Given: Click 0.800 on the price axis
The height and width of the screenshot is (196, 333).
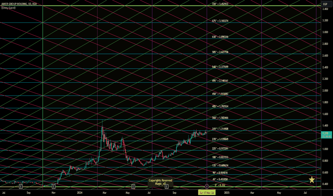Looking at the screenshot, I should pyautogui.click(x=325, y=161).
